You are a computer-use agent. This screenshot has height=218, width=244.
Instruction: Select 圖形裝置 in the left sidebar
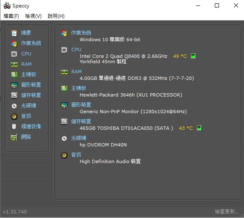coord(31,85)
